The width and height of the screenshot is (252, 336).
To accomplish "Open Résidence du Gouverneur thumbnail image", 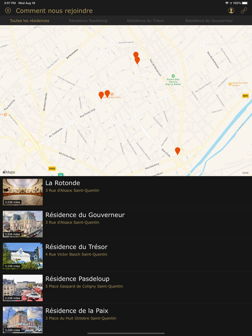I will (x=23, y=224).
